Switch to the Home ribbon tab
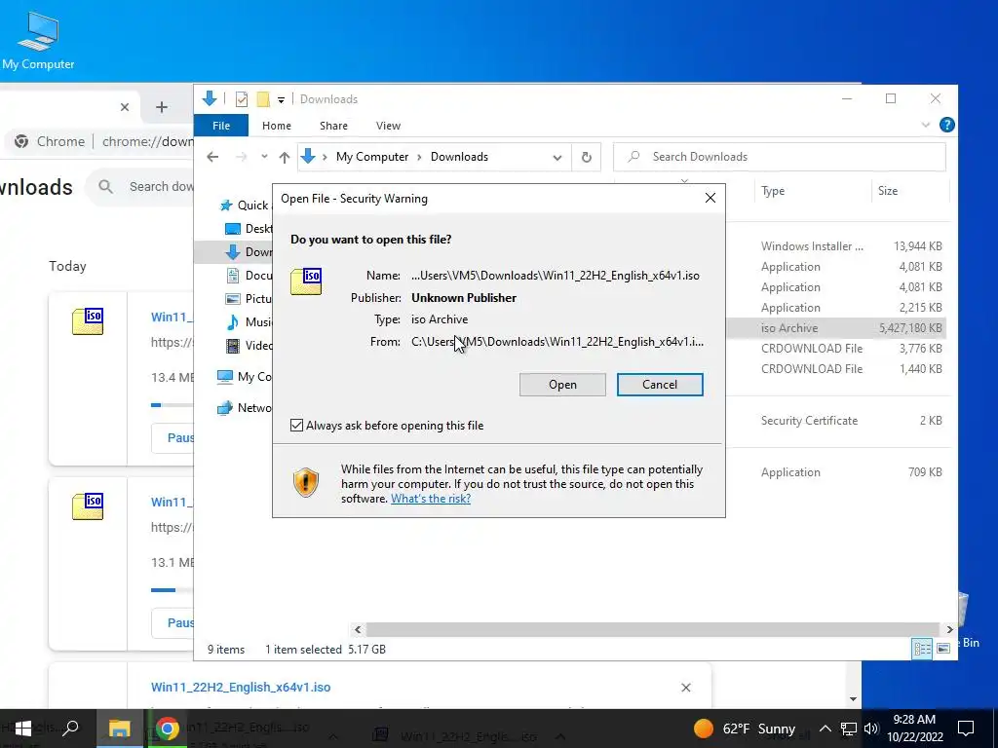 [x=276, y=126]
